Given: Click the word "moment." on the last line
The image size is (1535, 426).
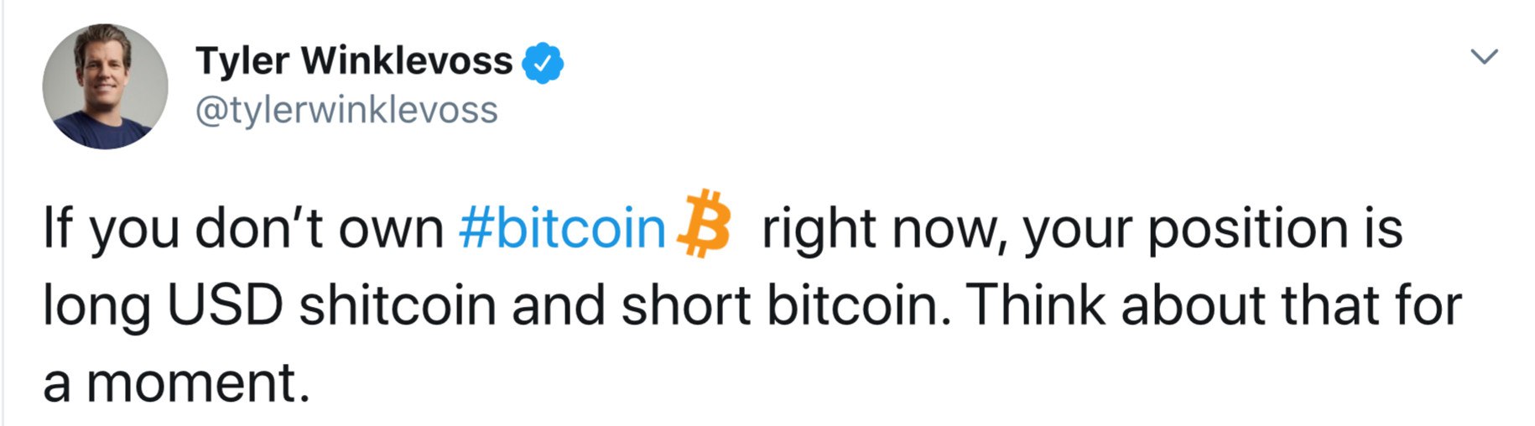Looking at the screenshot, I should pyautogui.click(x=192, y=382).
